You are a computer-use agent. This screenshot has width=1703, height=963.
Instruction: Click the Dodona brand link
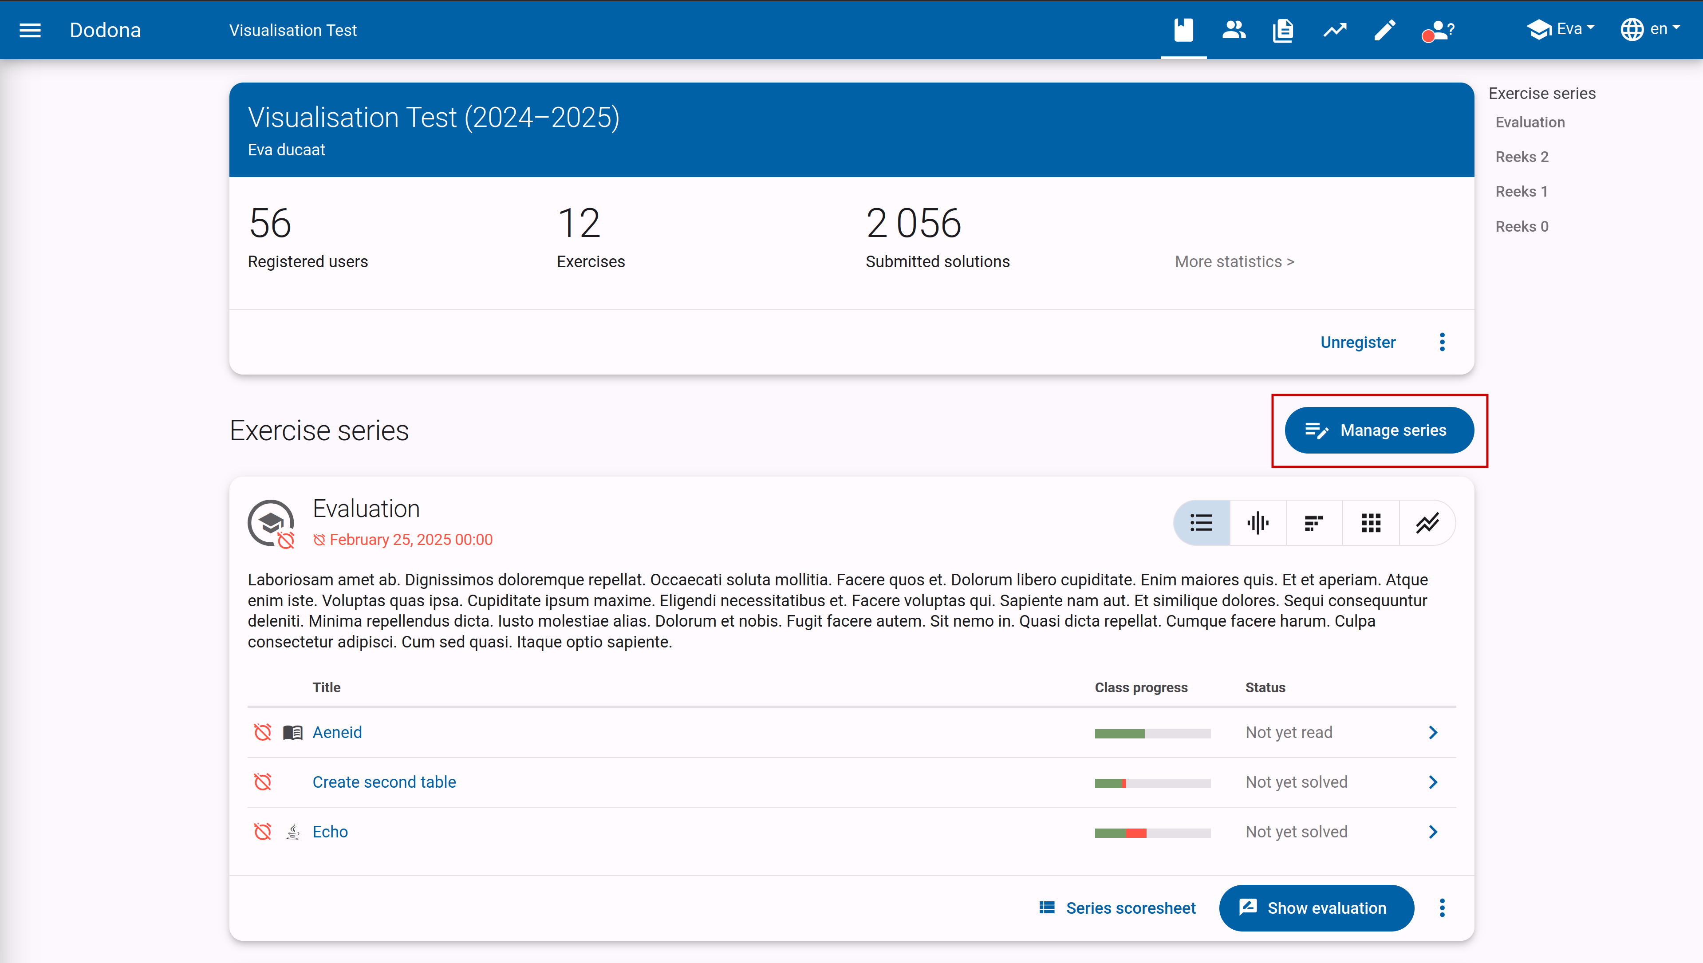[105, 30]
